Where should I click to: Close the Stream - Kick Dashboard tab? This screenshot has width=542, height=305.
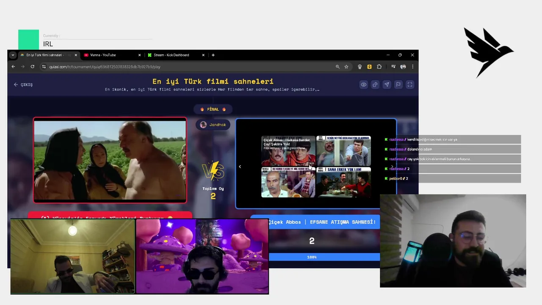(203, 55)
